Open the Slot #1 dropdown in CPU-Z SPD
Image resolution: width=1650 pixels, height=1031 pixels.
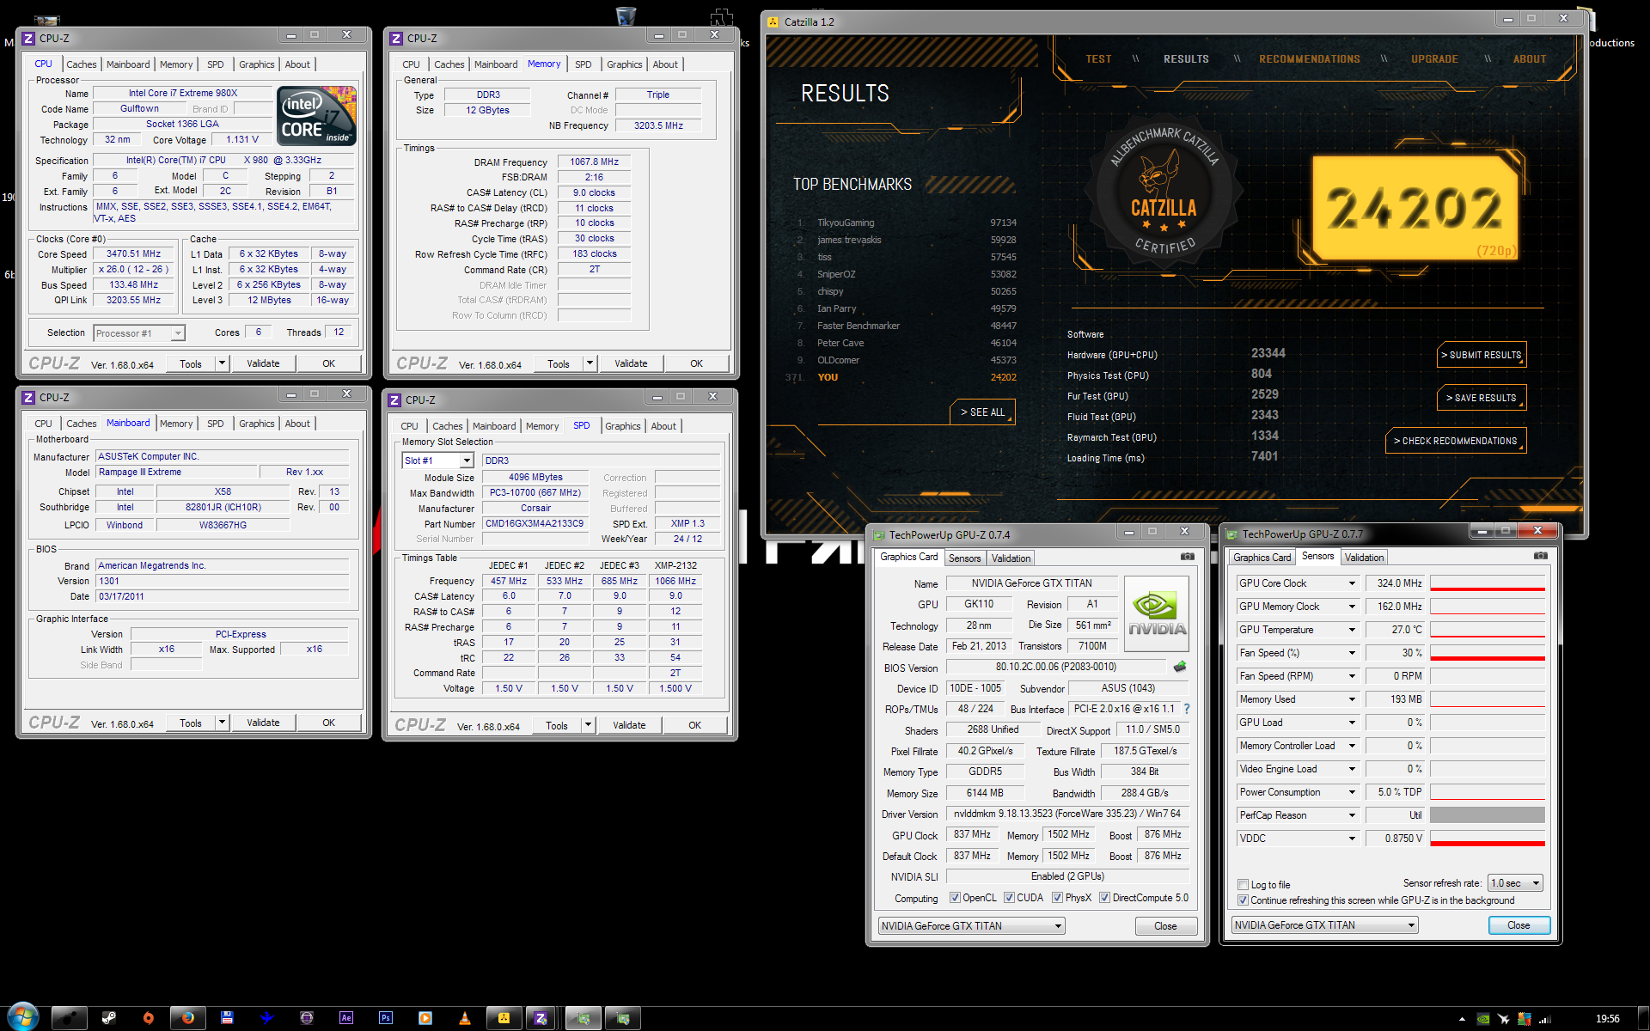point(466,461)
